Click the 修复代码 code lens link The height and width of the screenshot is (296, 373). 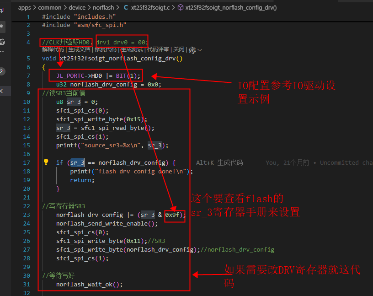pyautogui.click(x=106, y=49)
